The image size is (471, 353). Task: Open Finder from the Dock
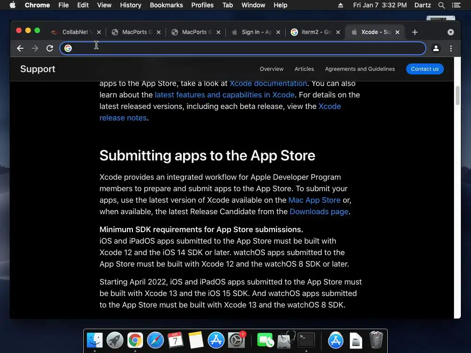pyautogui.click(x=95, y=340)
